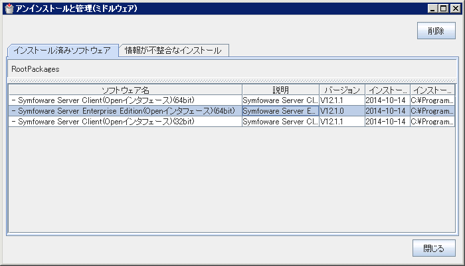
Task: Open the 情報が不整合なインストール tab
Action: [x=173, y=51]
